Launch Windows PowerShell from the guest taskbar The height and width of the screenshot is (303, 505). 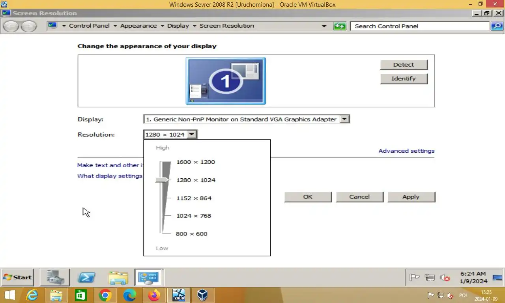tap(86, 277)
